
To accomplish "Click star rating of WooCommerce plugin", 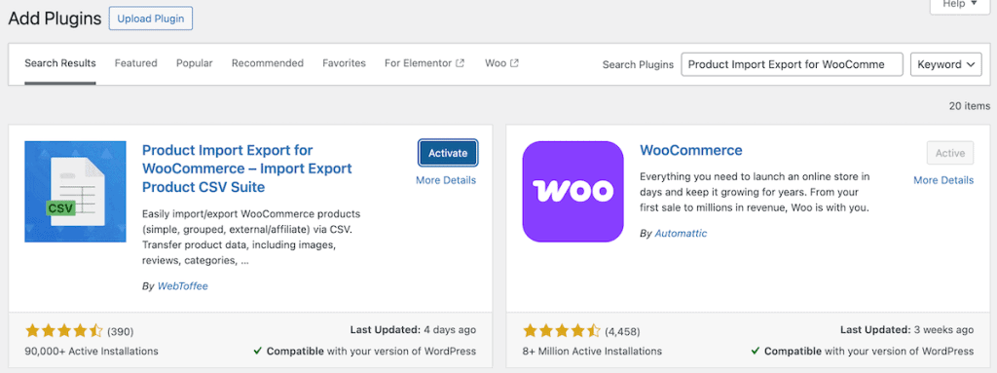I will click(562, 331).
